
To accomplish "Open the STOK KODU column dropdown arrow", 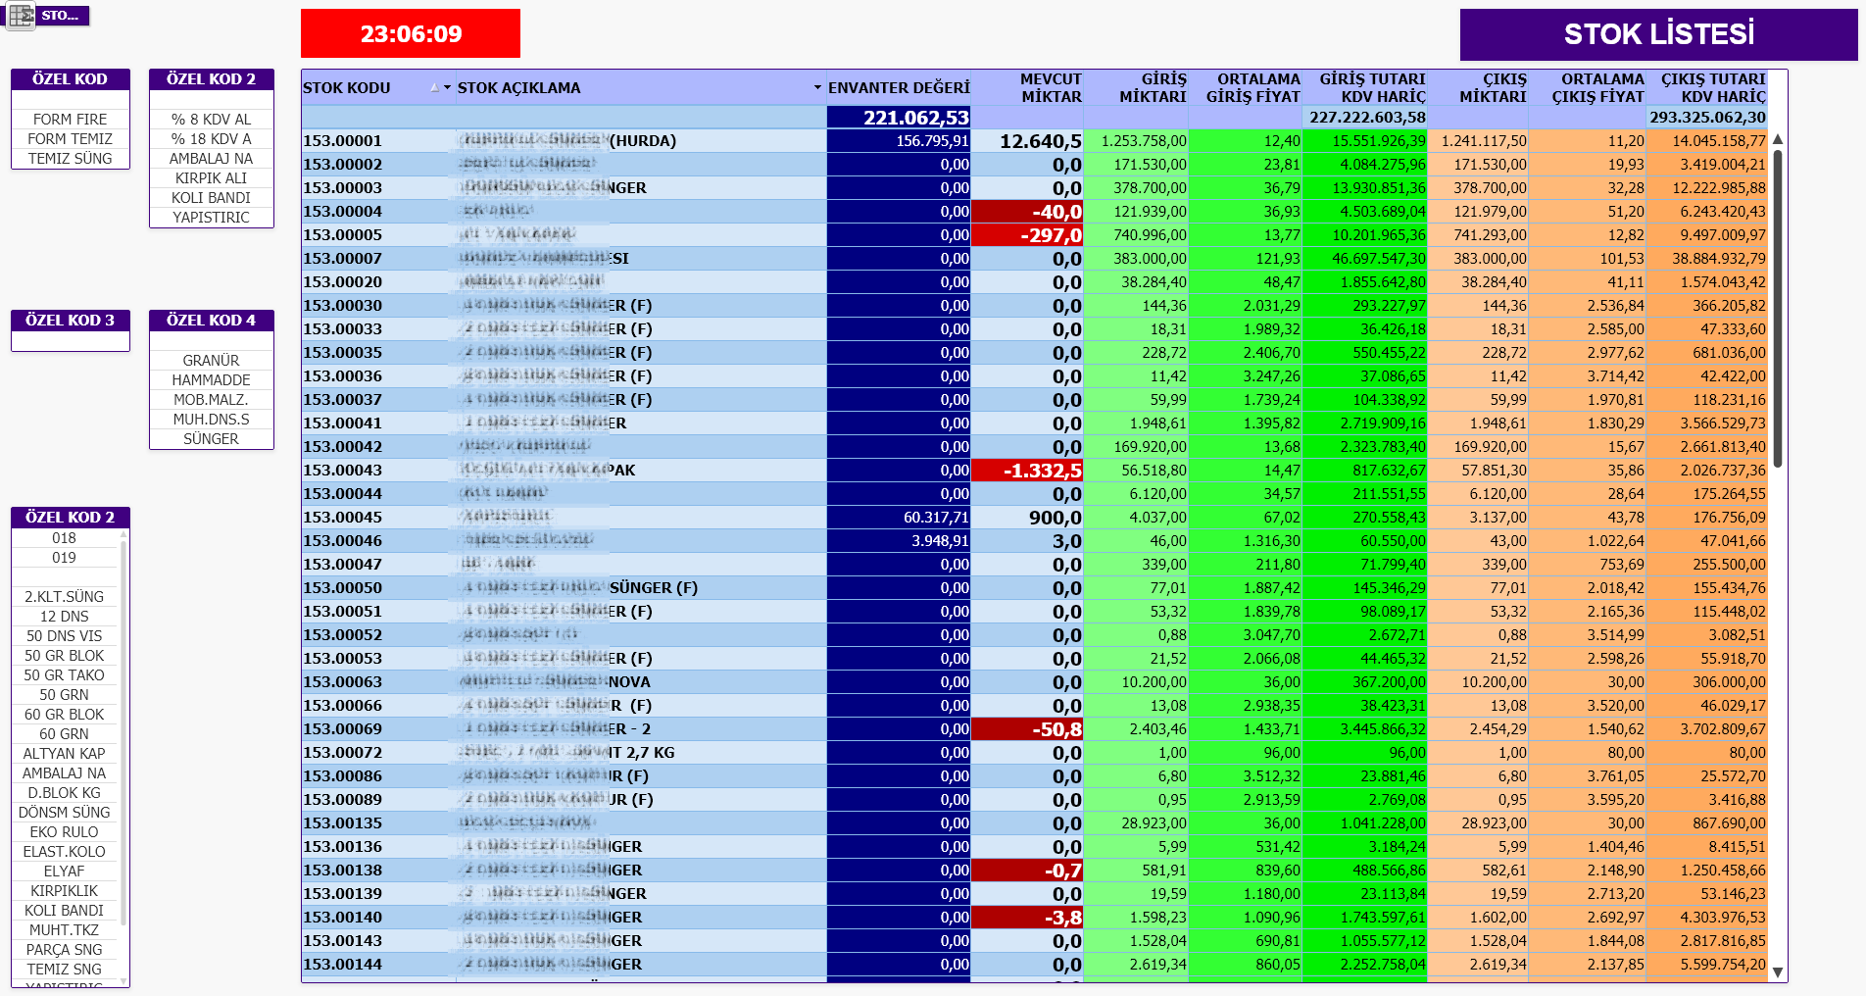I will pyautogui.click(x=448, y=88).
